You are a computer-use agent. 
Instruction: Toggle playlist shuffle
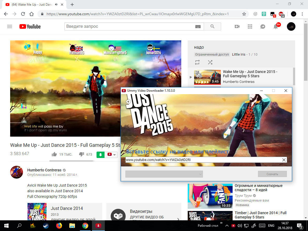[x=210, y=62]
